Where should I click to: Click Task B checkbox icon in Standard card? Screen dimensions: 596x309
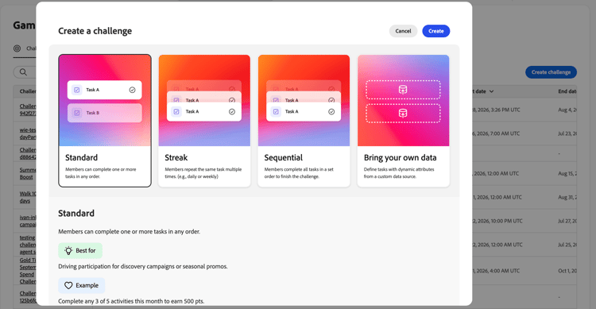click(x=77, y=113)
